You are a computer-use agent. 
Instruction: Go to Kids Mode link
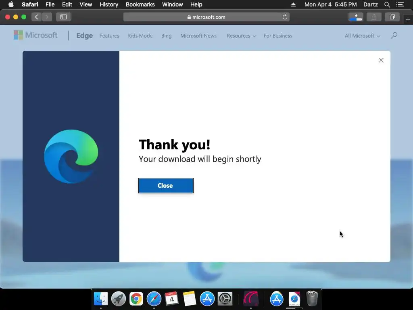(140, 36)
